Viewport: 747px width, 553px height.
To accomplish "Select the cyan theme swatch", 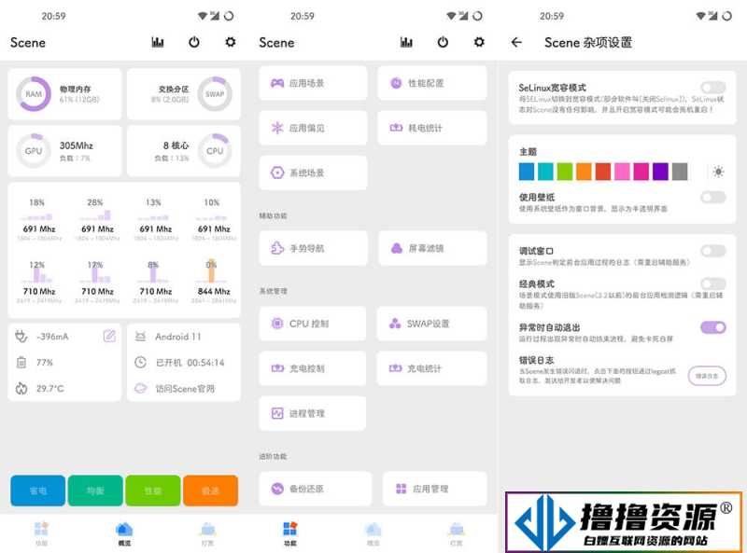I will point(545,172).
